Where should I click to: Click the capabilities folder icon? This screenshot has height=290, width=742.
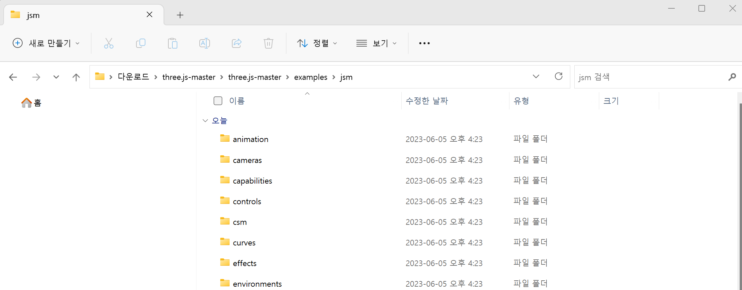pos(225,180)
